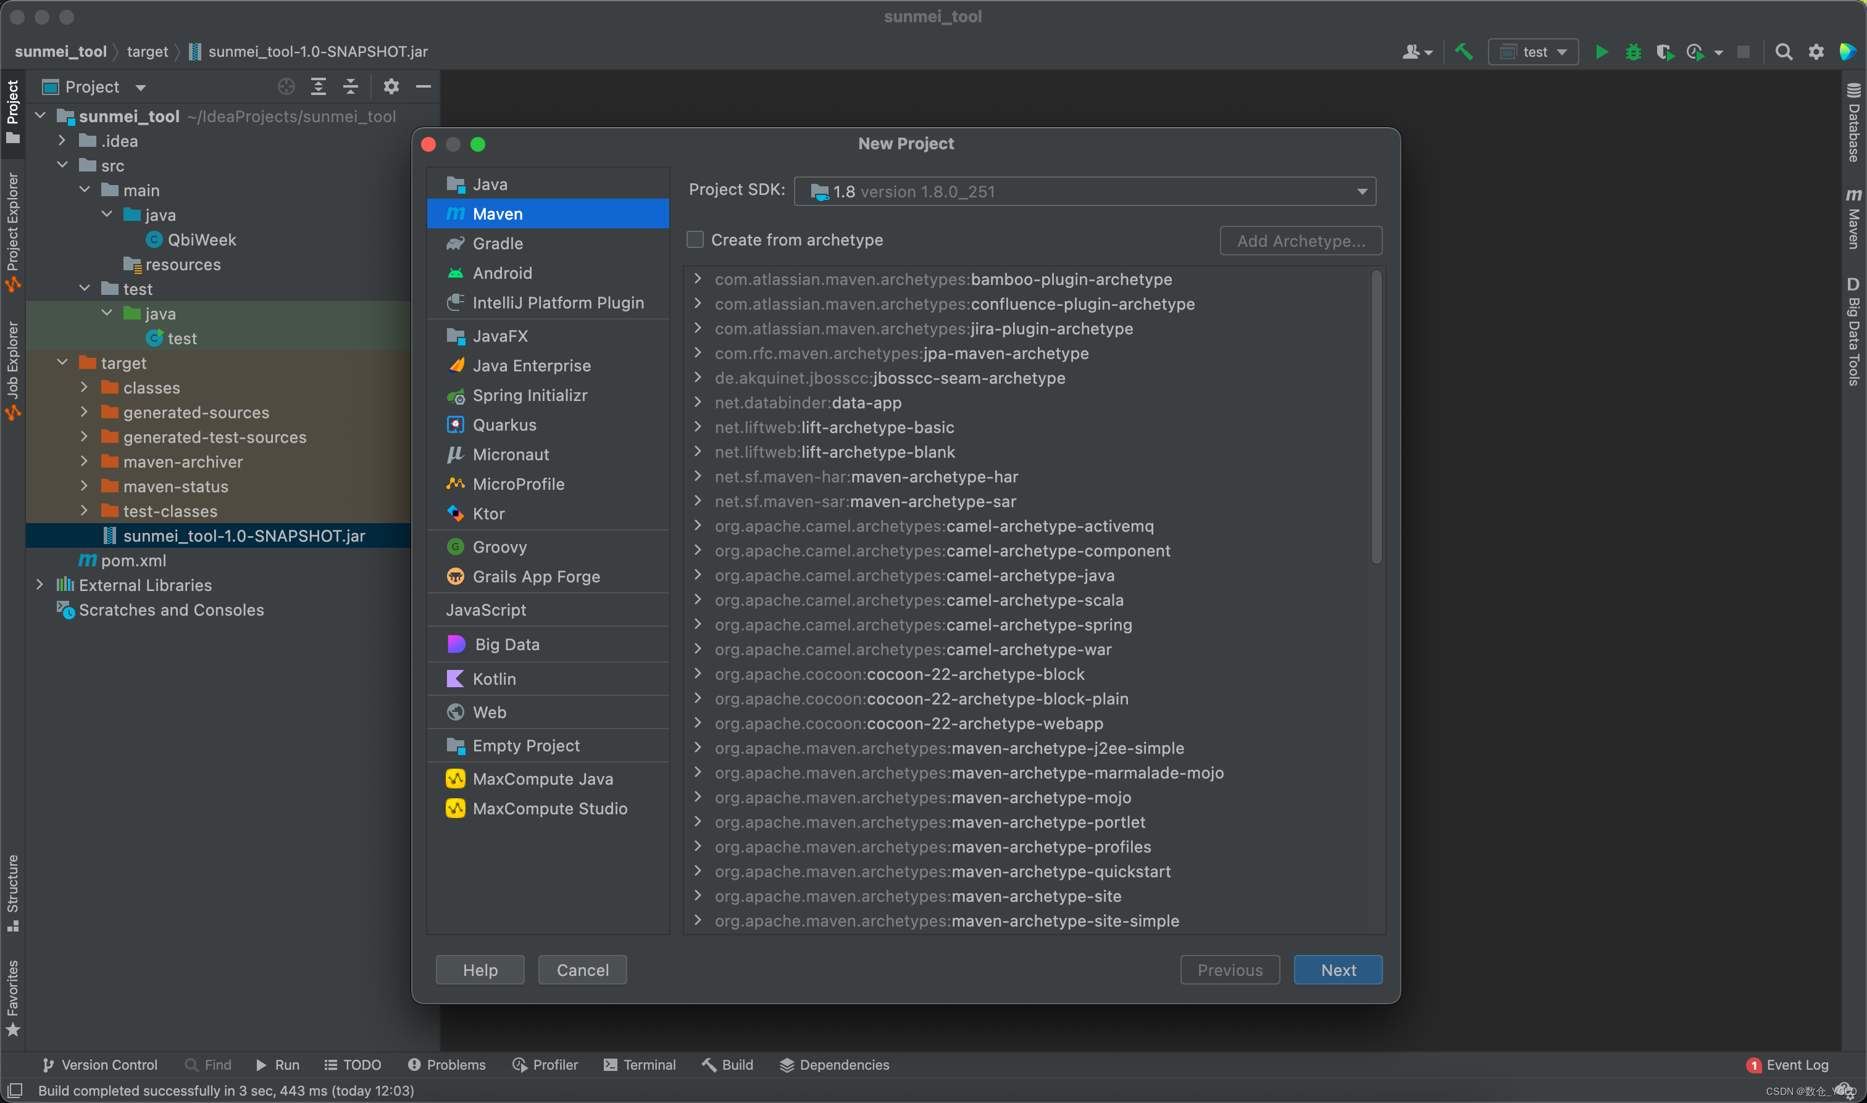Click the green Run button in toolbar
Viewport: 1867px width, 1103px height.
tap(1602, 52)
